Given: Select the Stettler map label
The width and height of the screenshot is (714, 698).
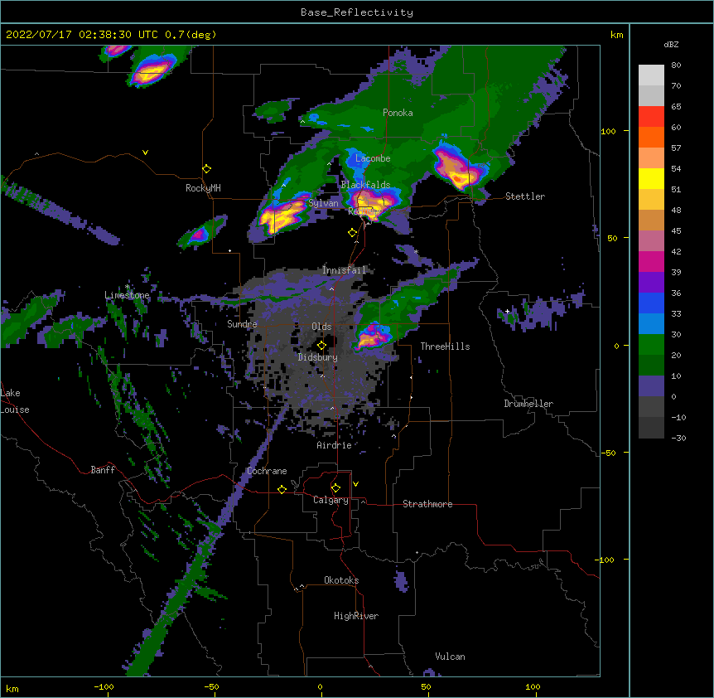Looking at the screenshot, I should pos(525,196).
